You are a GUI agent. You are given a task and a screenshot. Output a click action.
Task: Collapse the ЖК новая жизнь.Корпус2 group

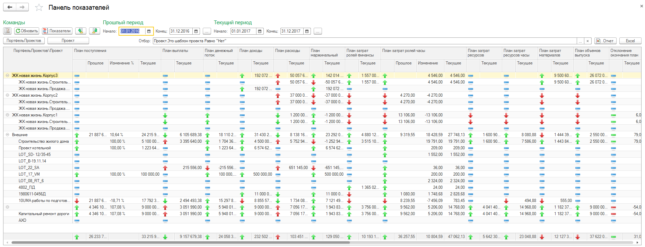tap(7, 95)
